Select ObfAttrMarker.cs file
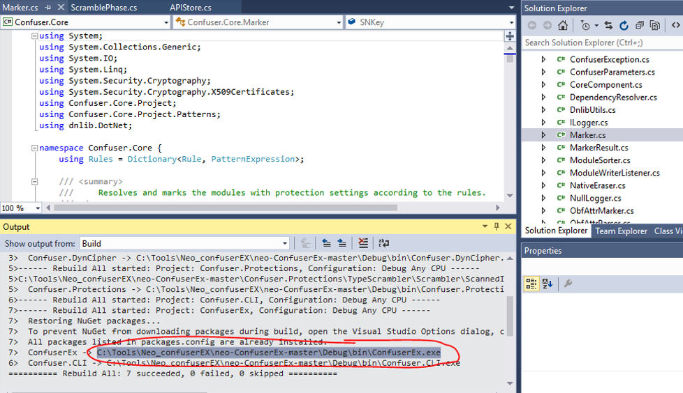The width and height of the screenshot is (683, 393). (x=601, y=211)
